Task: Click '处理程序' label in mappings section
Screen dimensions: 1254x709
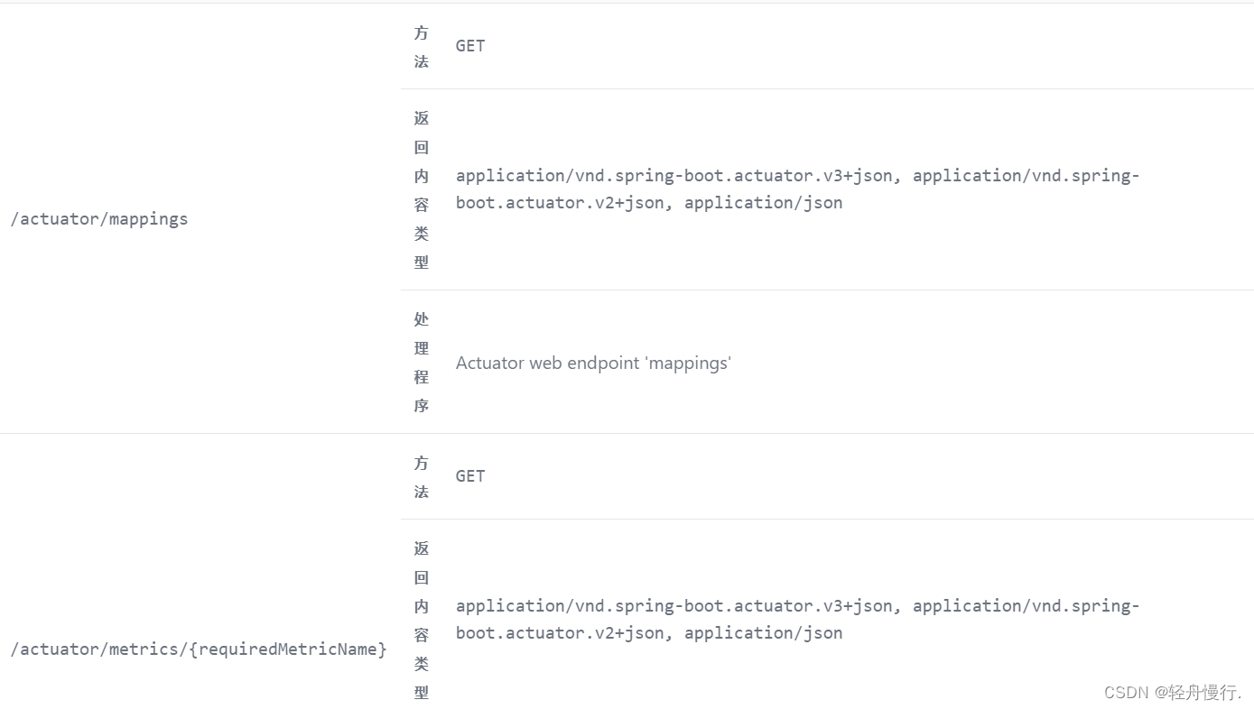Action: point(422,363)
